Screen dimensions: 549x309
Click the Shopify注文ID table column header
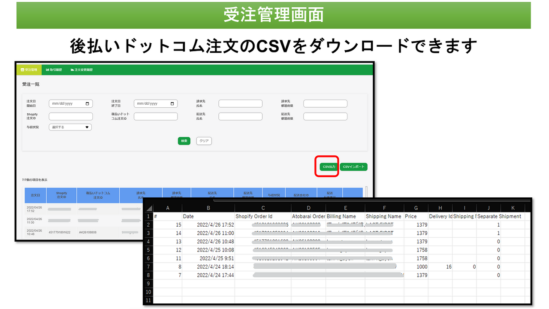pyautogui.click(x=62, y=195)
